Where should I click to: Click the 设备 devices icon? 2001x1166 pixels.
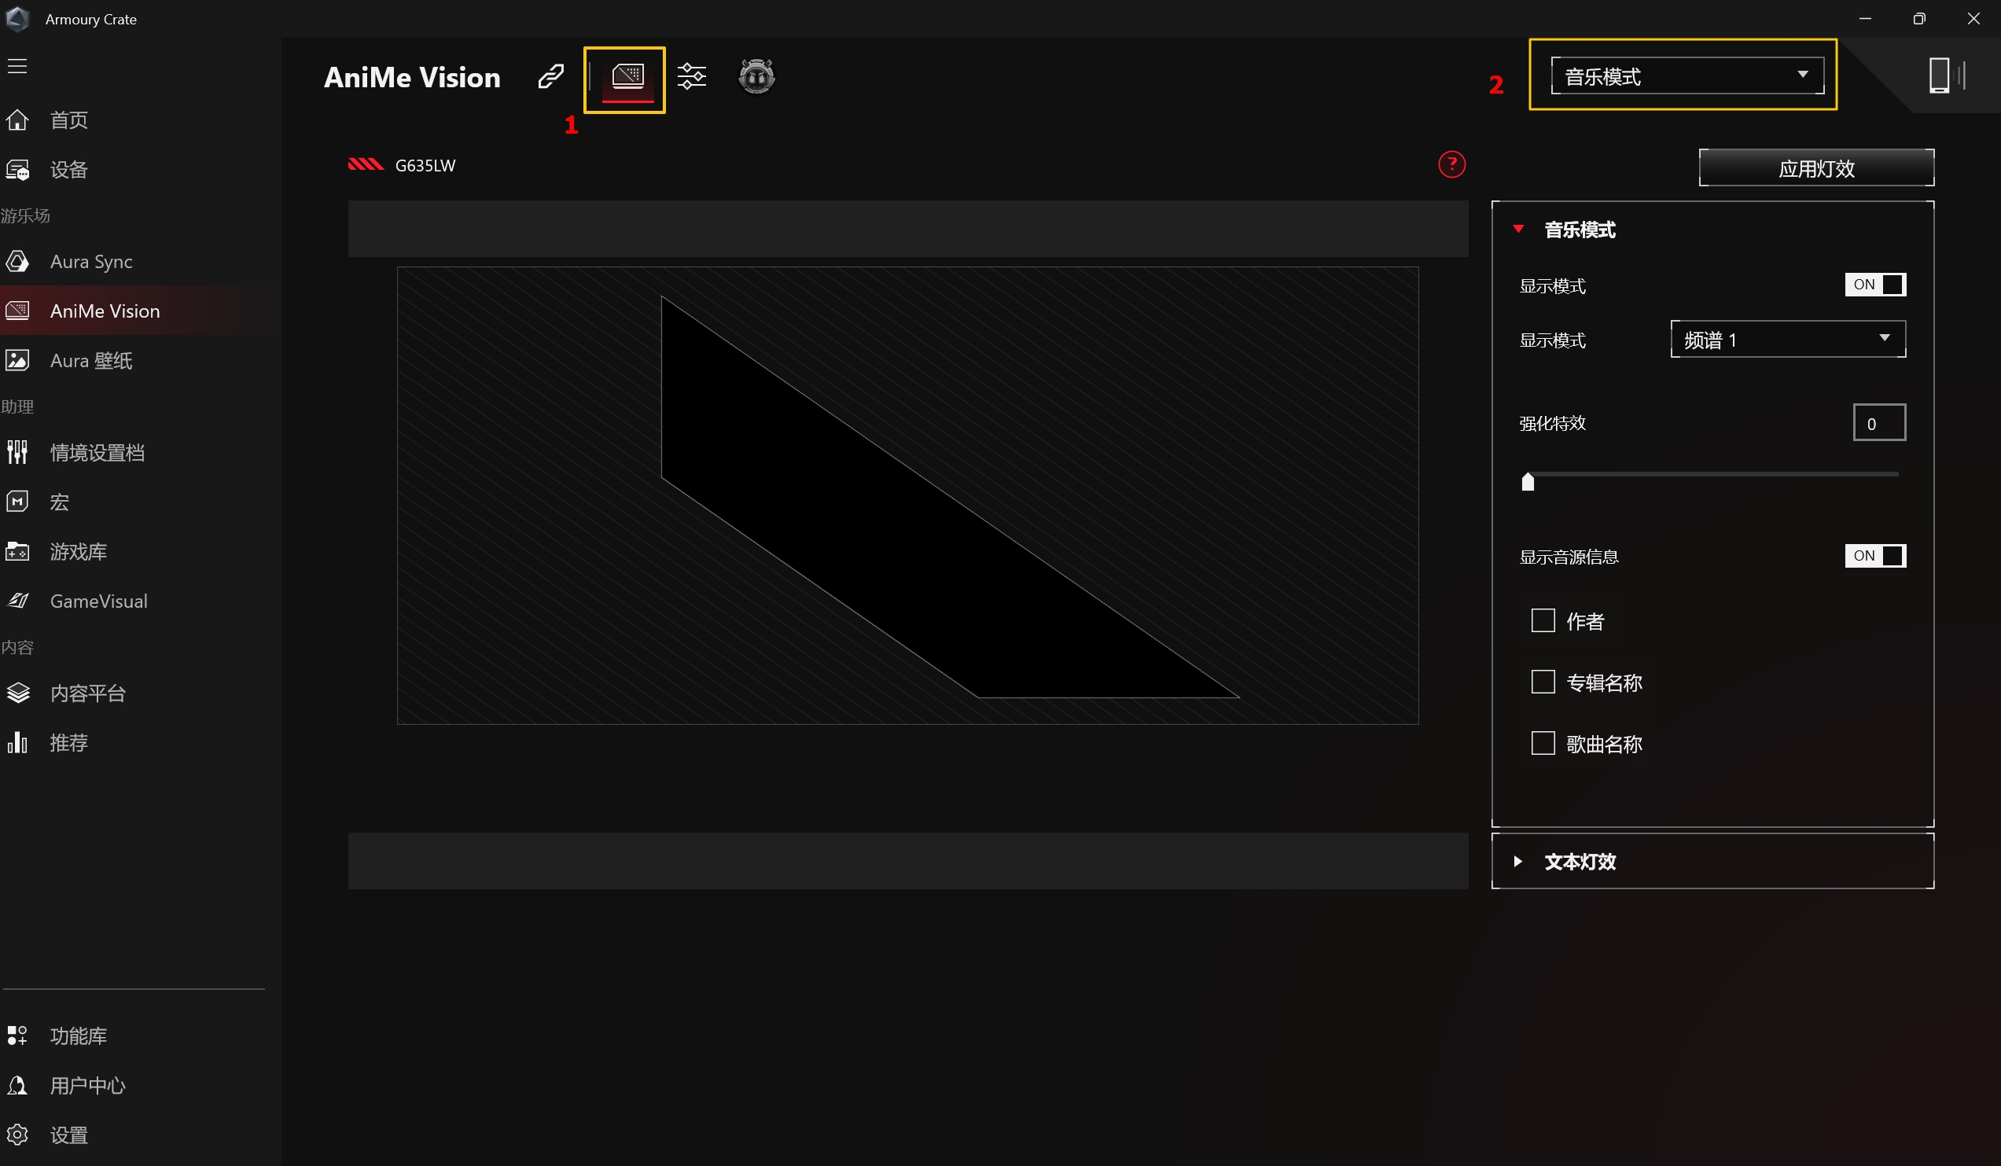point(17,170)
